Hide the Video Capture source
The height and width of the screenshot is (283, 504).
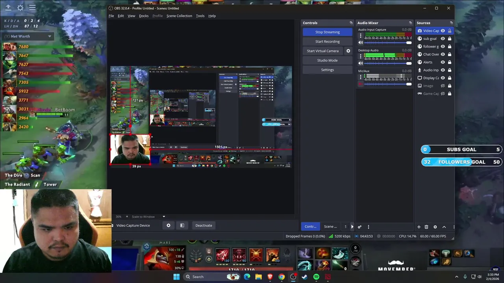click(443, 31)
